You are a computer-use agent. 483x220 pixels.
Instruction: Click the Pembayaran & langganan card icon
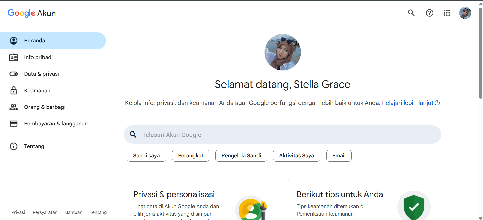point(14,124)
